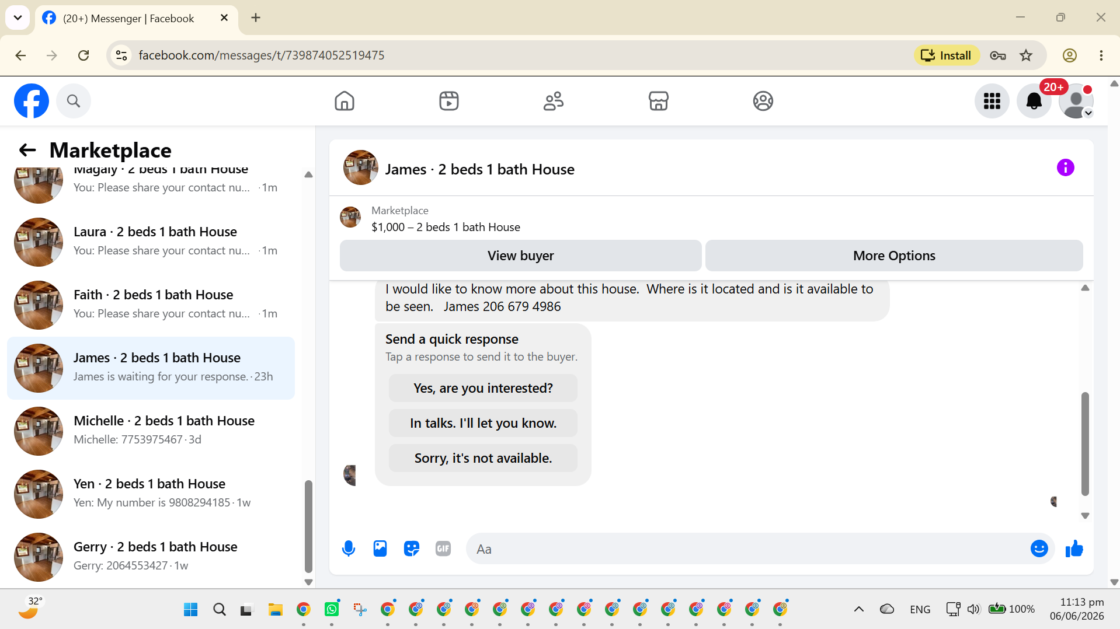
Task: Open clock and date 11:13 pm
Action: pyautogui.click(x=1077, y=609)
